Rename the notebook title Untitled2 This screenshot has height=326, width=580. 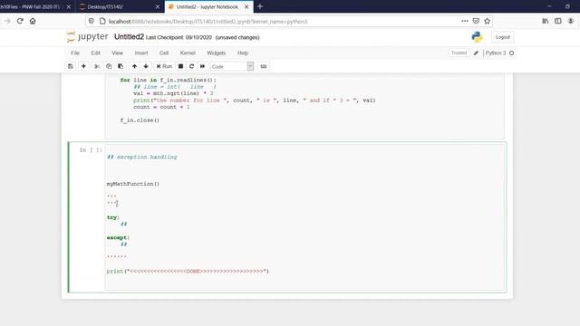click(x=129, y=37)
